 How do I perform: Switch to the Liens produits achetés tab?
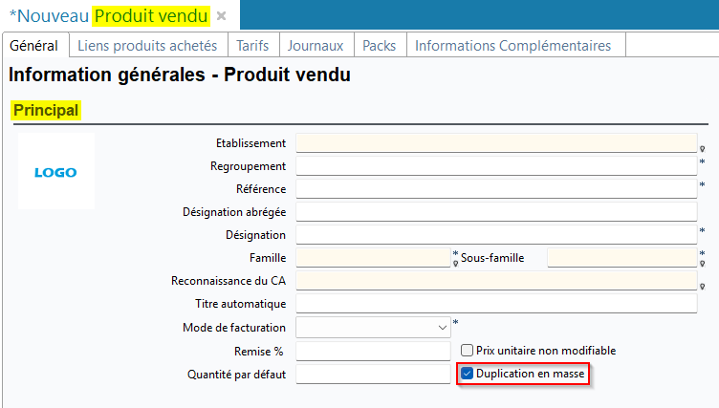(147, 45)
